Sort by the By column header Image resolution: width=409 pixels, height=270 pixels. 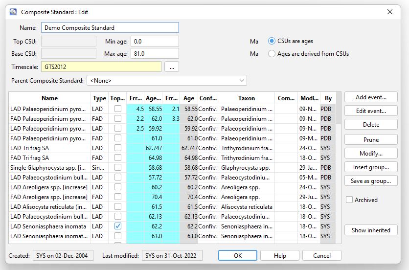tap(328, 98)
